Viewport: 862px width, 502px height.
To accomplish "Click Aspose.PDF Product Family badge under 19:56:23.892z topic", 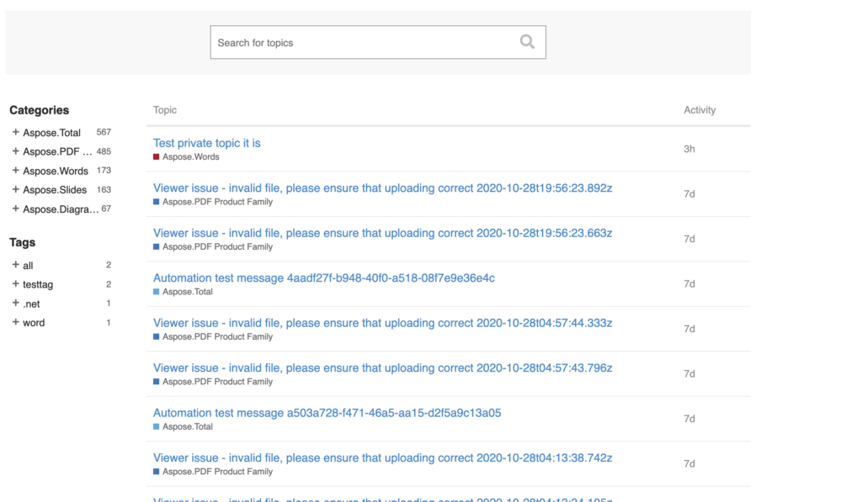I will [213, 202].
